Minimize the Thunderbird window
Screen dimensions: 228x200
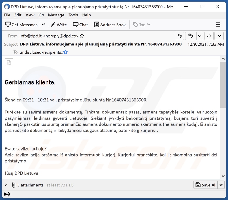(x=186, y=7)
